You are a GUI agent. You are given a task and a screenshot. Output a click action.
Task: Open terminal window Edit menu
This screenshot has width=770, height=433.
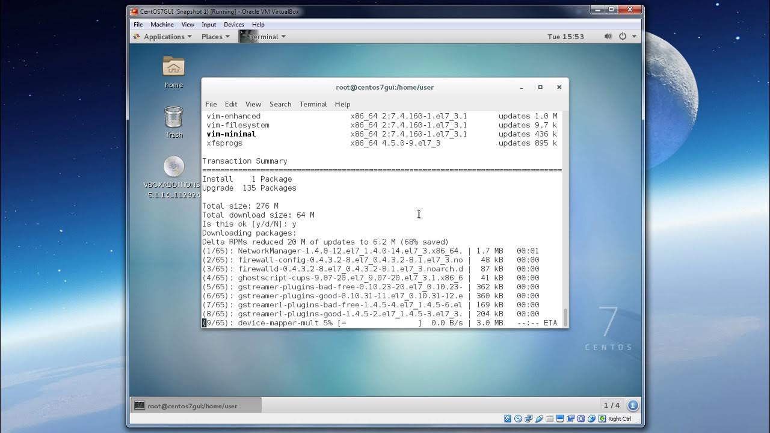point(231,104)
